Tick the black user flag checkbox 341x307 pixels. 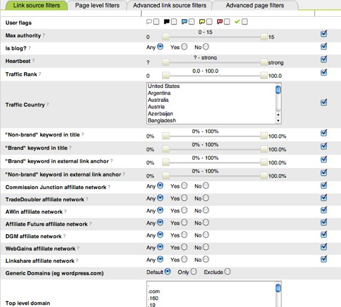(x=174, y=22)
